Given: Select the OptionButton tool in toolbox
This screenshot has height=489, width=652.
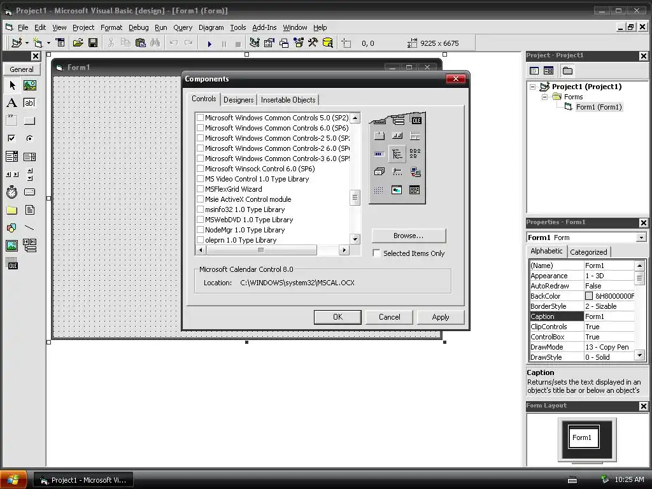Looking at the screenshot, I should click(x=29, y=138).
